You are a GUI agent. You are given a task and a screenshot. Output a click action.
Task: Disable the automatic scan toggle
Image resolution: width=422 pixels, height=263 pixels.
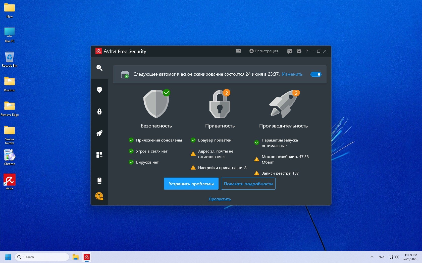pyautogui.click(x=316, y=74)
